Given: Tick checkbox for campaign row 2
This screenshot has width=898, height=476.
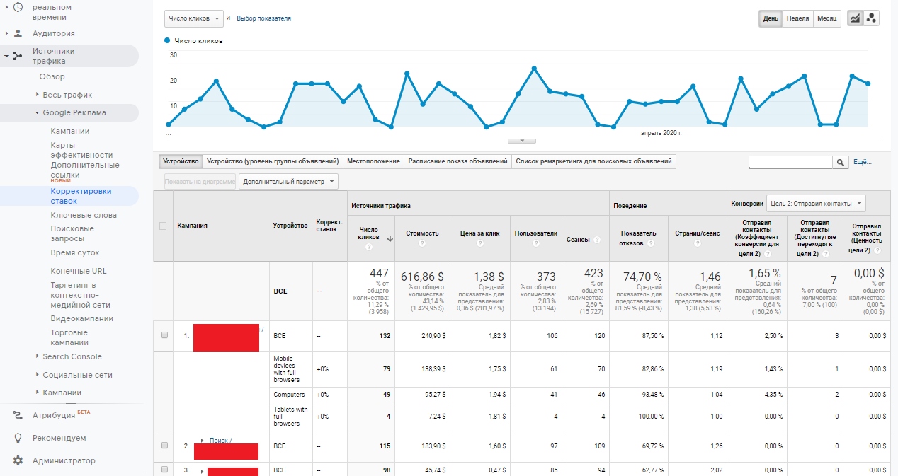Looking at the screenshot, I should [164, 446].
